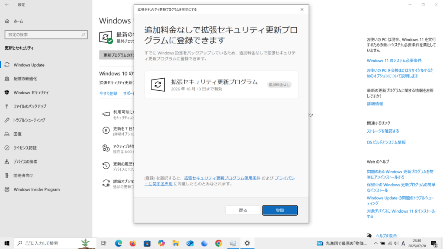Click the battery icon in the system tray
The image size is (443, 249).
point(382,243)
